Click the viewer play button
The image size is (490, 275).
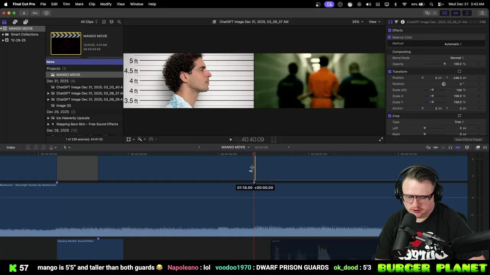[x=230, y=140]
